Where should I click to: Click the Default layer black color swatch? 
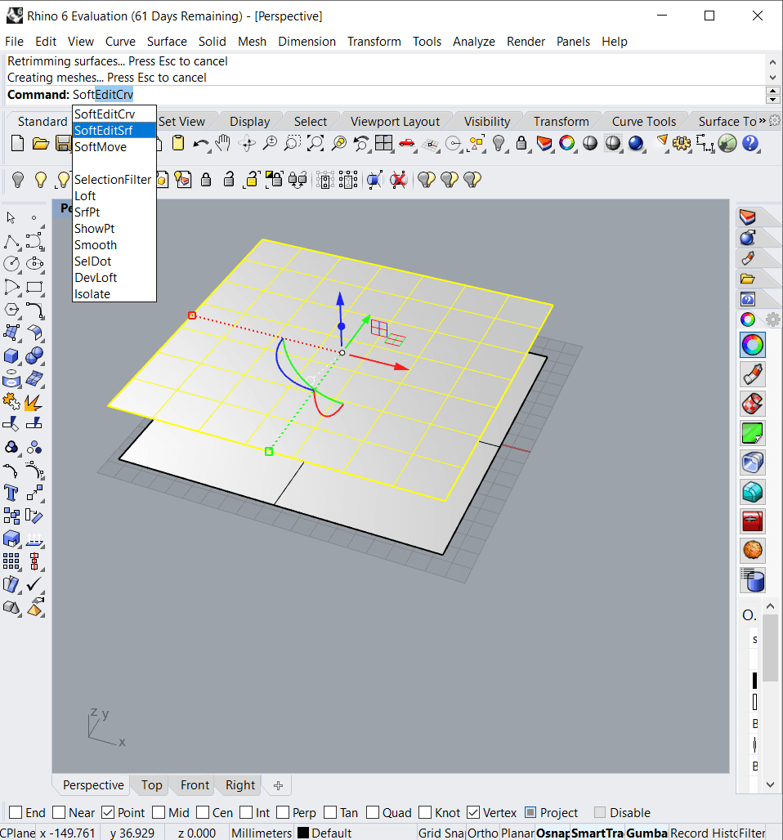coord(302,833)
